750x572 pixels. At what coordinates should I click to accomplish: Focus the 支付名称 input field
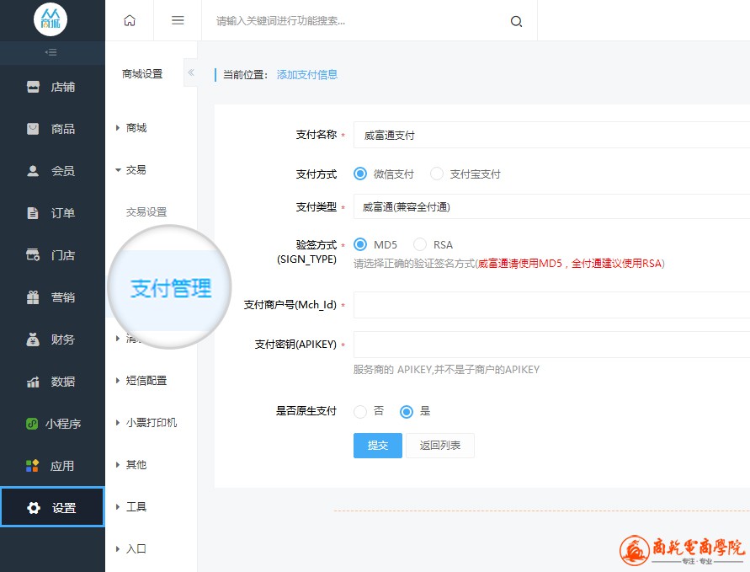pyautogui.click(x=551, y=135)
